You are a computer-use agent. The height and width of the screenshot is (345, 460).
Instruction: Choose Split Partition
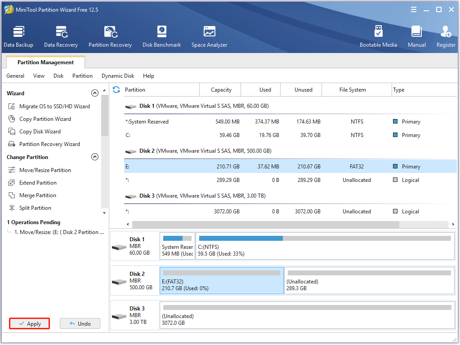click(29, 208)
